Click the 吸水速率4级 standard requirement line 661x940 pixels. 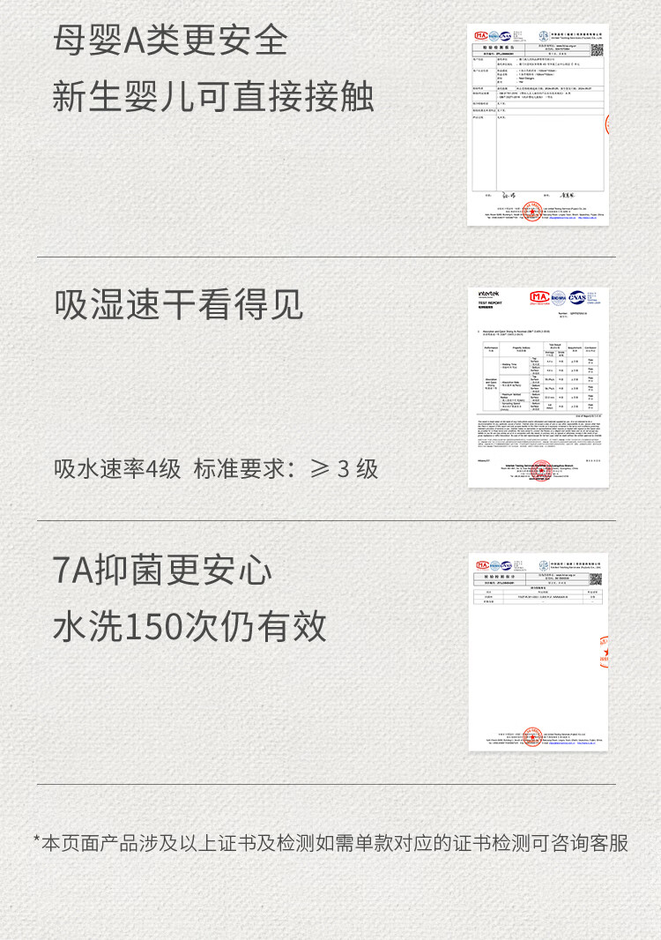point(216,468)
